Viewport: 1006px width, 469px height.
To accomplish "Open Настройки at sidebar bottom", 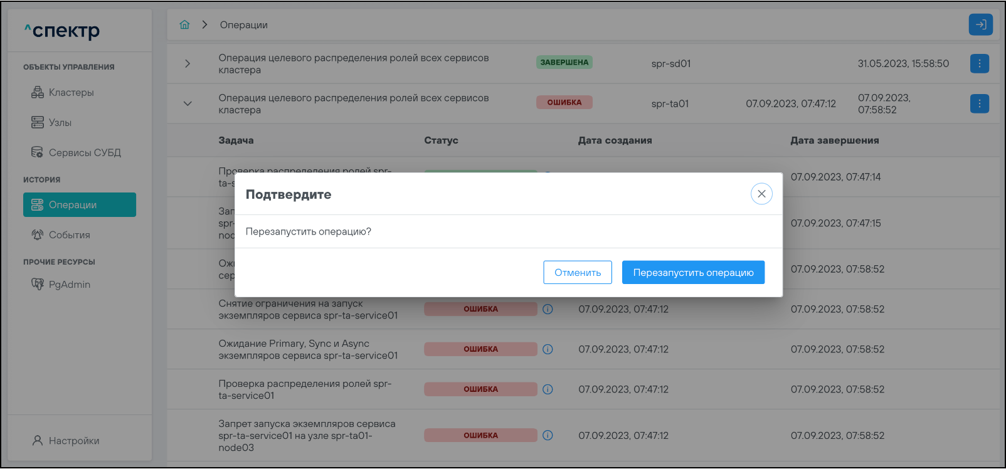I will point(73,441).
